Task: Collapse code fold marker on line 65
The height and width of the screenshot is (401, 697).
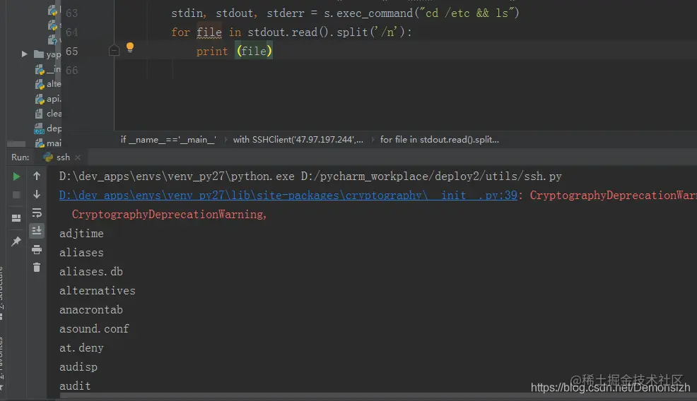Action: tap(114, 50)
